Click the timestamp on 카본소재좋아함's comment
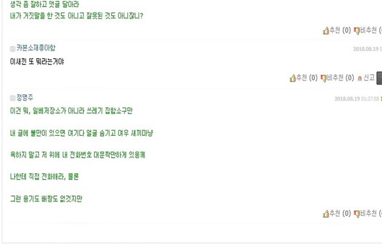The height and width of the screenshot is (249, 382). point(367,49)
